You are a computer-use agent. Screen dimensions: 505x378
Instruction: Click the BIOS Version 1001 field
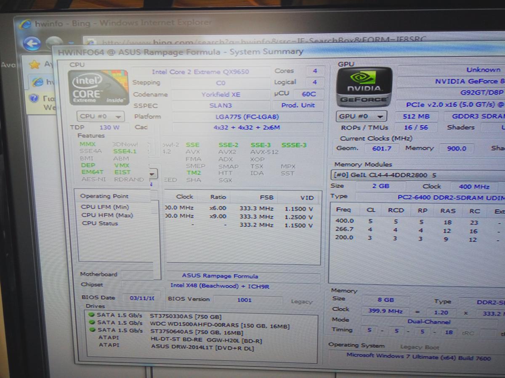click(248, 300)
